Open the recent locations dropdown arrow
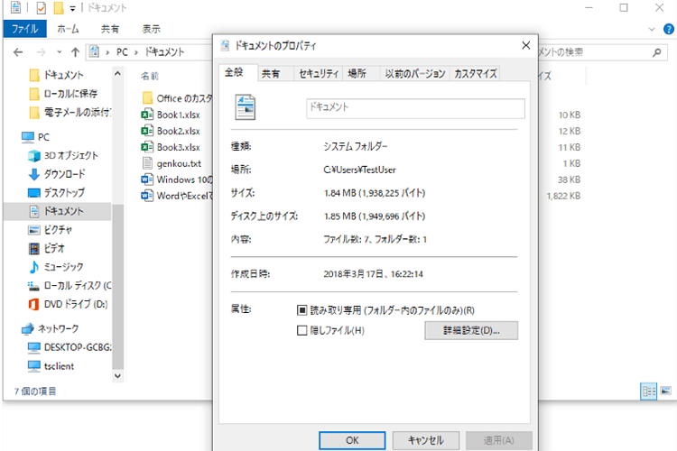 tap(60, 52)
